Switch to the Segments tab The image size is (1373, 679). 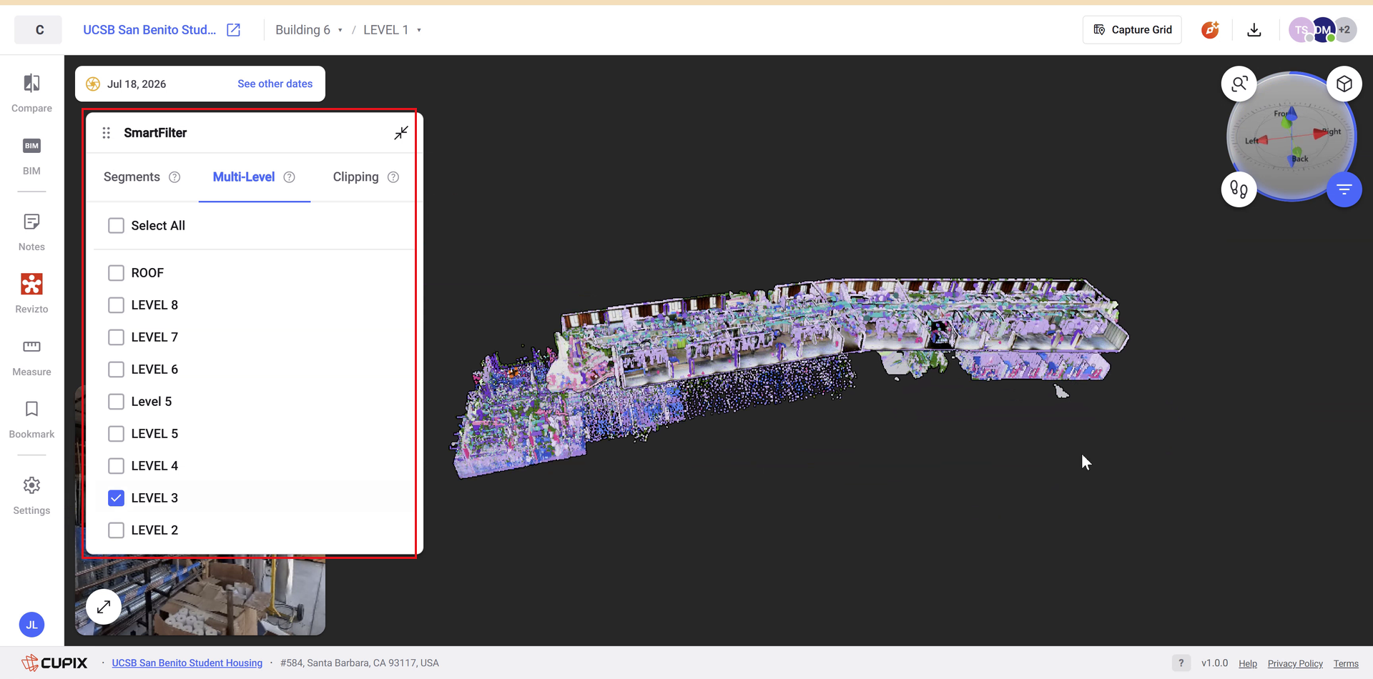point(132,177)
